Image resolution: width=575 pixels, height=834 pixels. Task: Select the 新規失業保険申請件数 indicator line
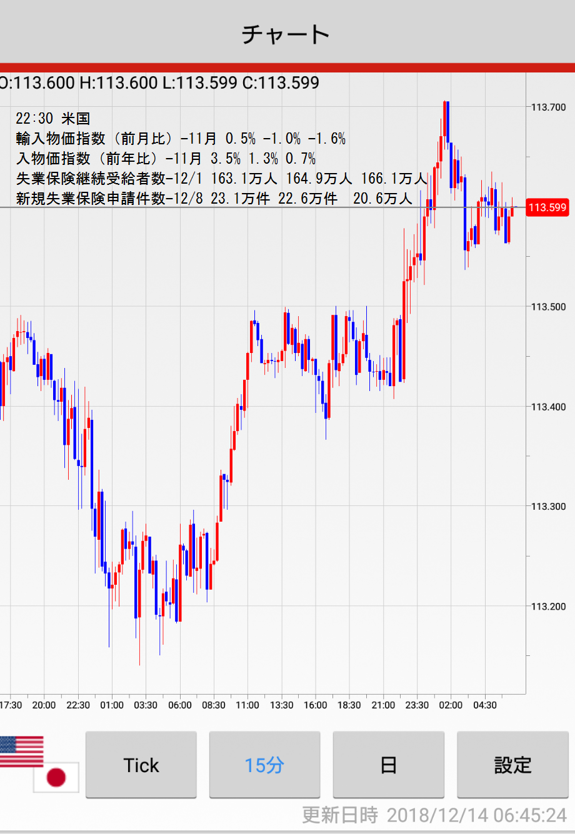(x=214, y=199)
